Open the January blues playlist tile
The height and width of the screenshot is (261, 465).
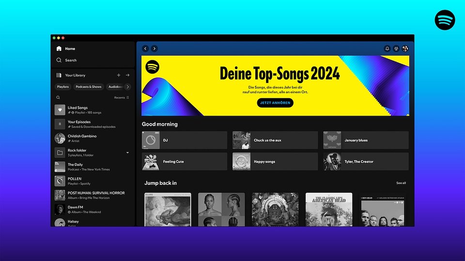tap(366, 140)
